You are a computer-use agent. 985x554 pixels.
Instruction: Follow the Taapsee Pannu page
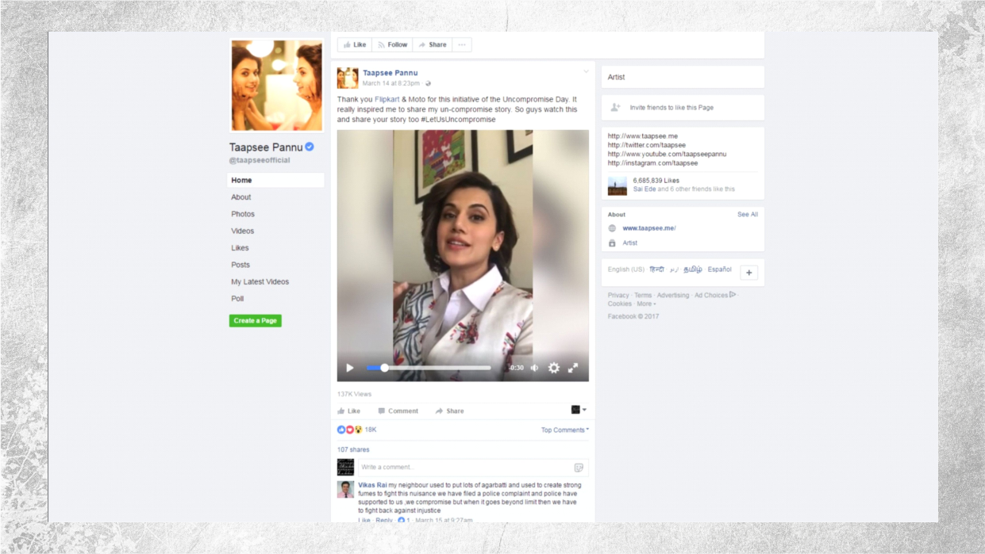point(392,45)
